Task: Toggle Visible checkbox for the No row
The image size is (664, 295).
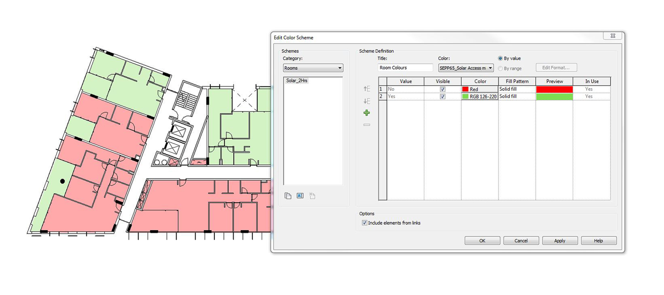Action: pos(443,89)
